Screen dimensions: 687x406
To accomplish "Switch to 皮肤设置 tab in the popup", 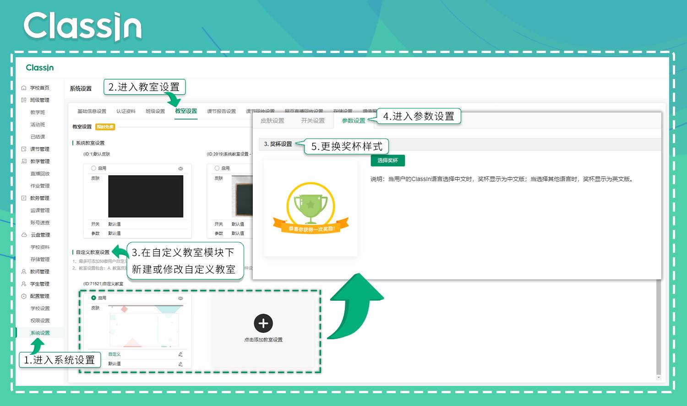I will (273, 121).
